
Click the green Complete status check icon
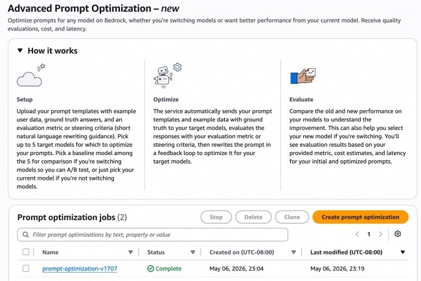[151, 269]
